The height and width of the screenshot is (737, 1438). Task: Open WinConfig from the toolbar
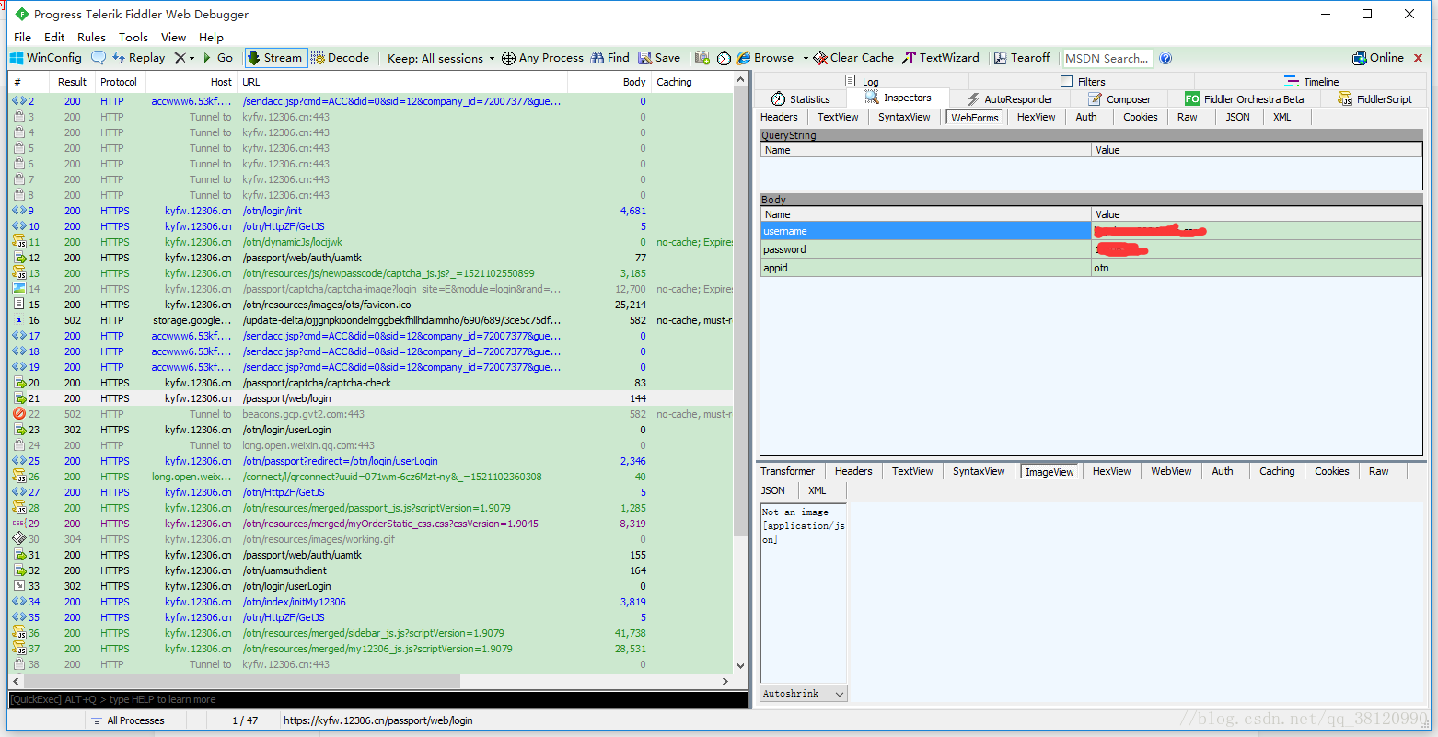[x=45, y=58]
